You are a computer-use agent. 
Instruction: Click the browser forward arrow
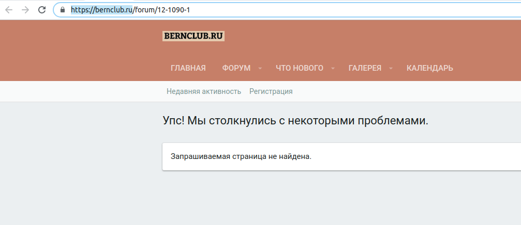click(x=25, y=10)
